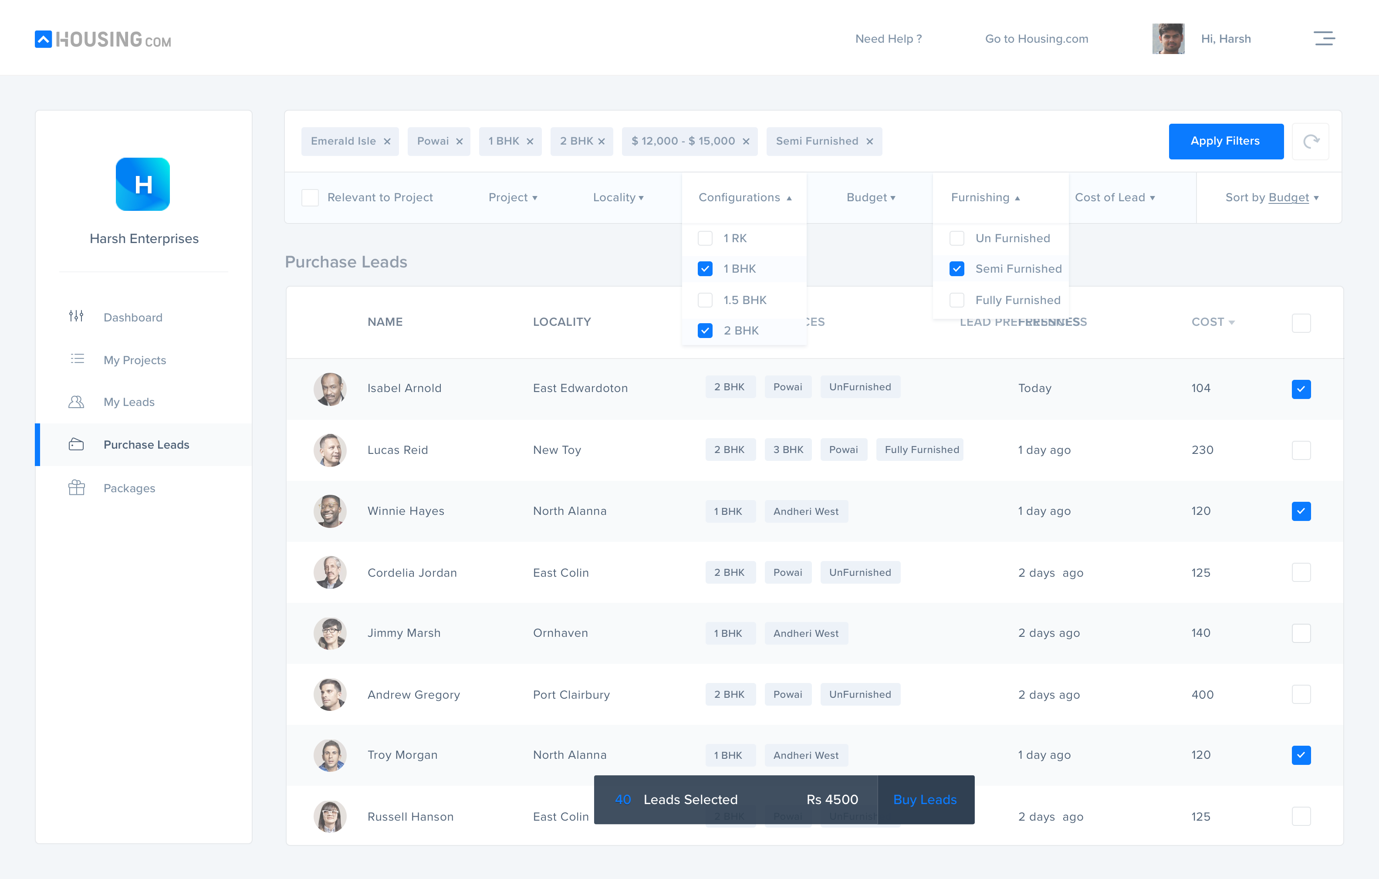
Task: Remove the Emerald Isle filter tag
Action: 387,142
